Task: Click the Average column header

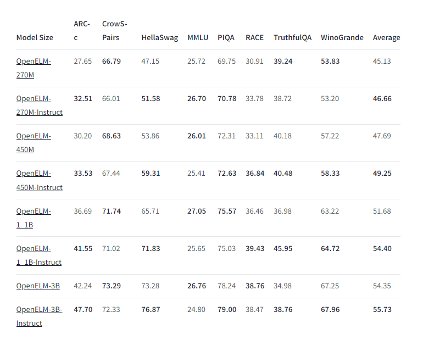Action: 387,37
